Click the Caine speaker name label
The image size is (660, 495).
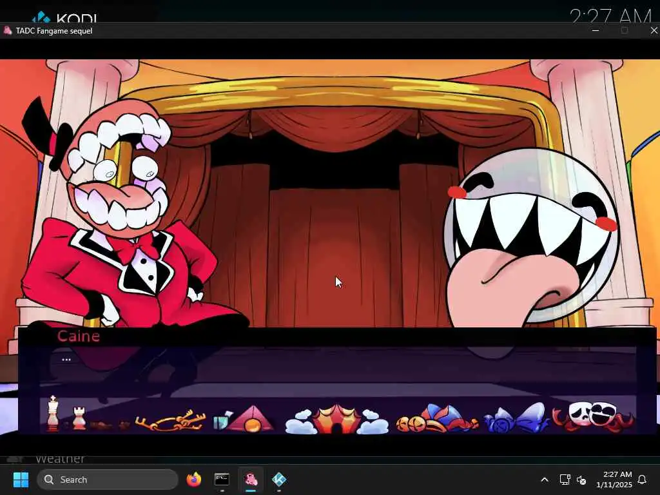78,336
